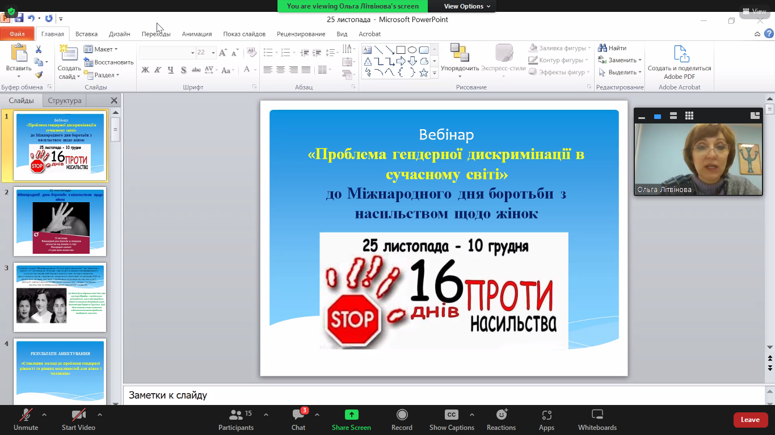Click the Найти binoculars button
Image resolution: width=775 pixels, height=435 pixels.
612,48
